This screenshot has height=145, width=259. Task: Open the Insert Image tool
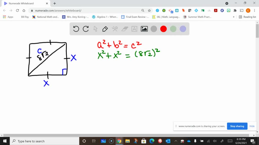pos(144,29)
